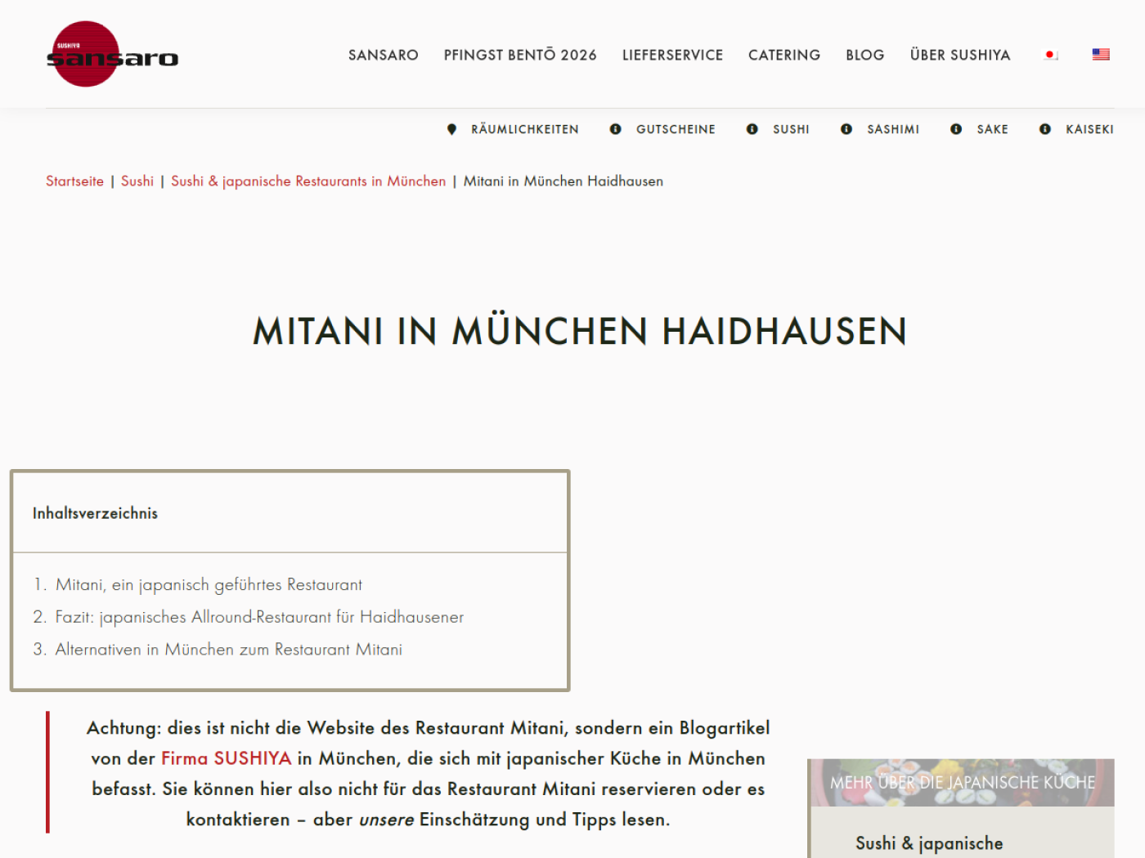Open Pfingst Bentō 2026 menu item
Viewport: 1145px width, 858px height.
point(520,55)
